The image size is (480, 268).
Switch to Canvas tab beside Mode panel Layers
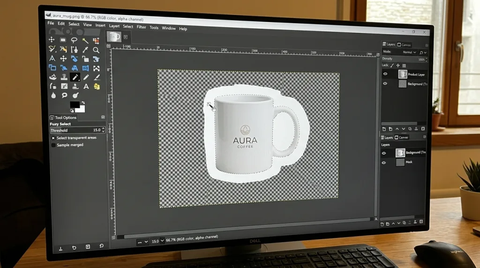coord(404,45)
